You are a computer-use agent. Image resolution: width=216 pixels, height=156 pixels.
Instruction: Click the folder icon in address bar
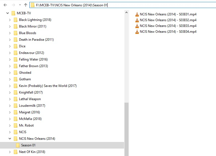33,5
